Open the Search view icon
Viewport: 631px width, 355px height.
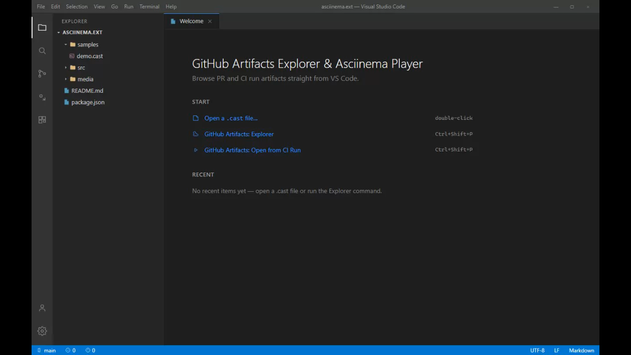click(x=42, y=51)
